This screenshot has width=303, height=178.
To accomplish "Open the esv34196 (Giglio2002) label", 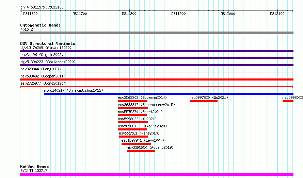I will (42, 55).
